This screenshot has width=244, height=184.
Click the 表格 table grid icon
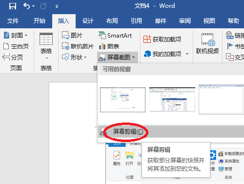coord(46,39)
